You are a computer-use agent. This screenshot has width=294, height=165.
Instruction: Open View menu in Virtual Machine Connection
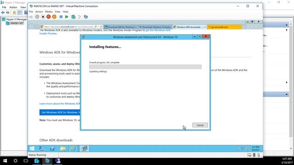pos(57,11)
